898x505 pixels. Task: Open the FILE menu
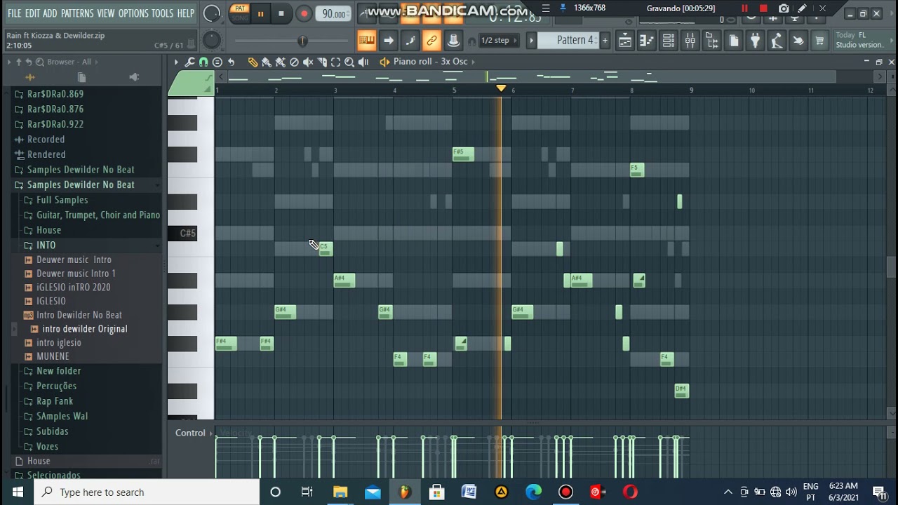14,13
